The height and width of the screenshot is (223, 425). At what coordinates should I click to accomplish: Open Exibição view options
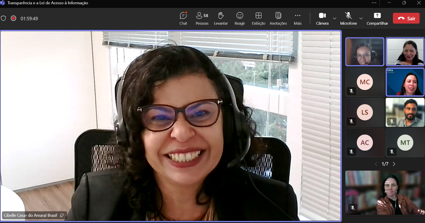(258, 18)
